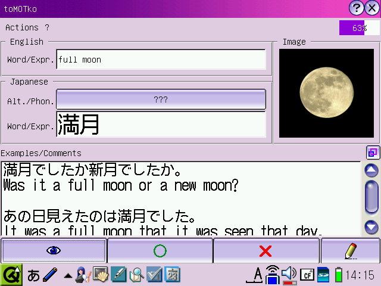Click the help question mark icon
381x286 pixels.
tap(357, 7)
